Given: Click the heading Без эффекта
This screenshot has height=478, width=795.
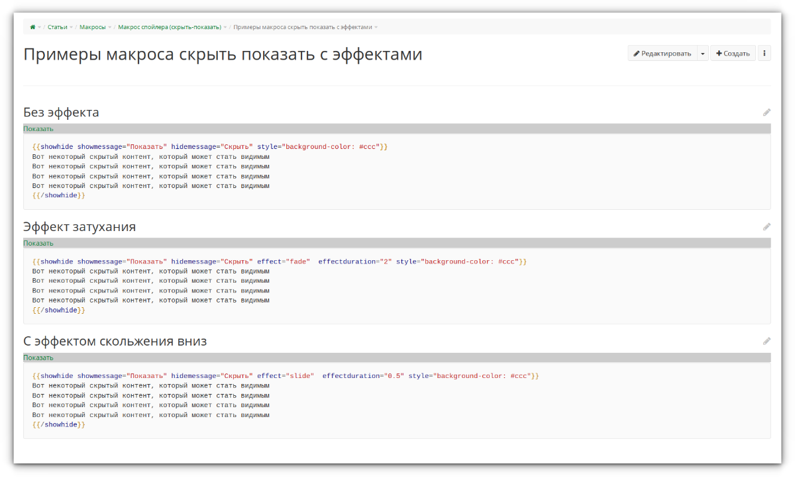Looking at the screenshot, I should (61, 113).
